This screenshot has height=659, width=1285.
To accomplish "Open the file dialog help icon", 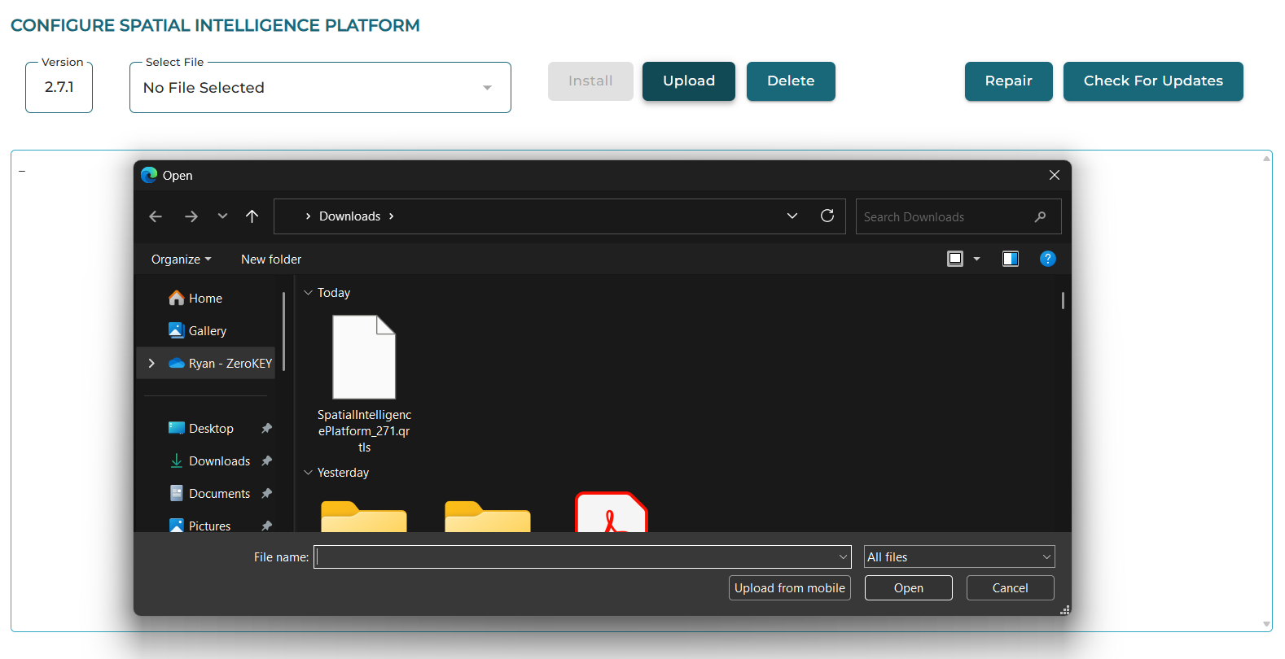I will [1048, 259].
